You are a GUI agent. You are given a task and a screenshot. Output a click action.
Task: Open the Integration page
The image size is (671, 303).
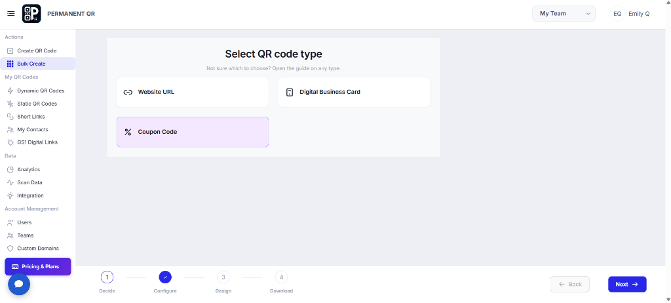point(37,195)
